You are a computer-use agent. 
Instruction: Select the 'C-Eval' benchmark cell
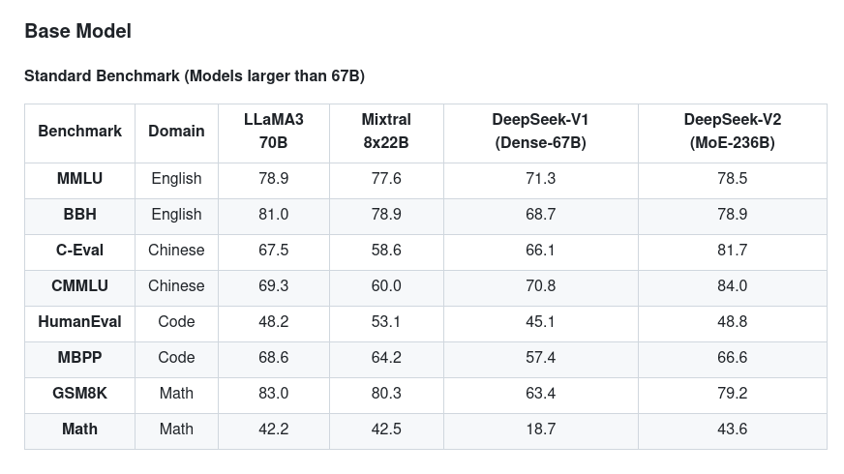coord(79,250)
